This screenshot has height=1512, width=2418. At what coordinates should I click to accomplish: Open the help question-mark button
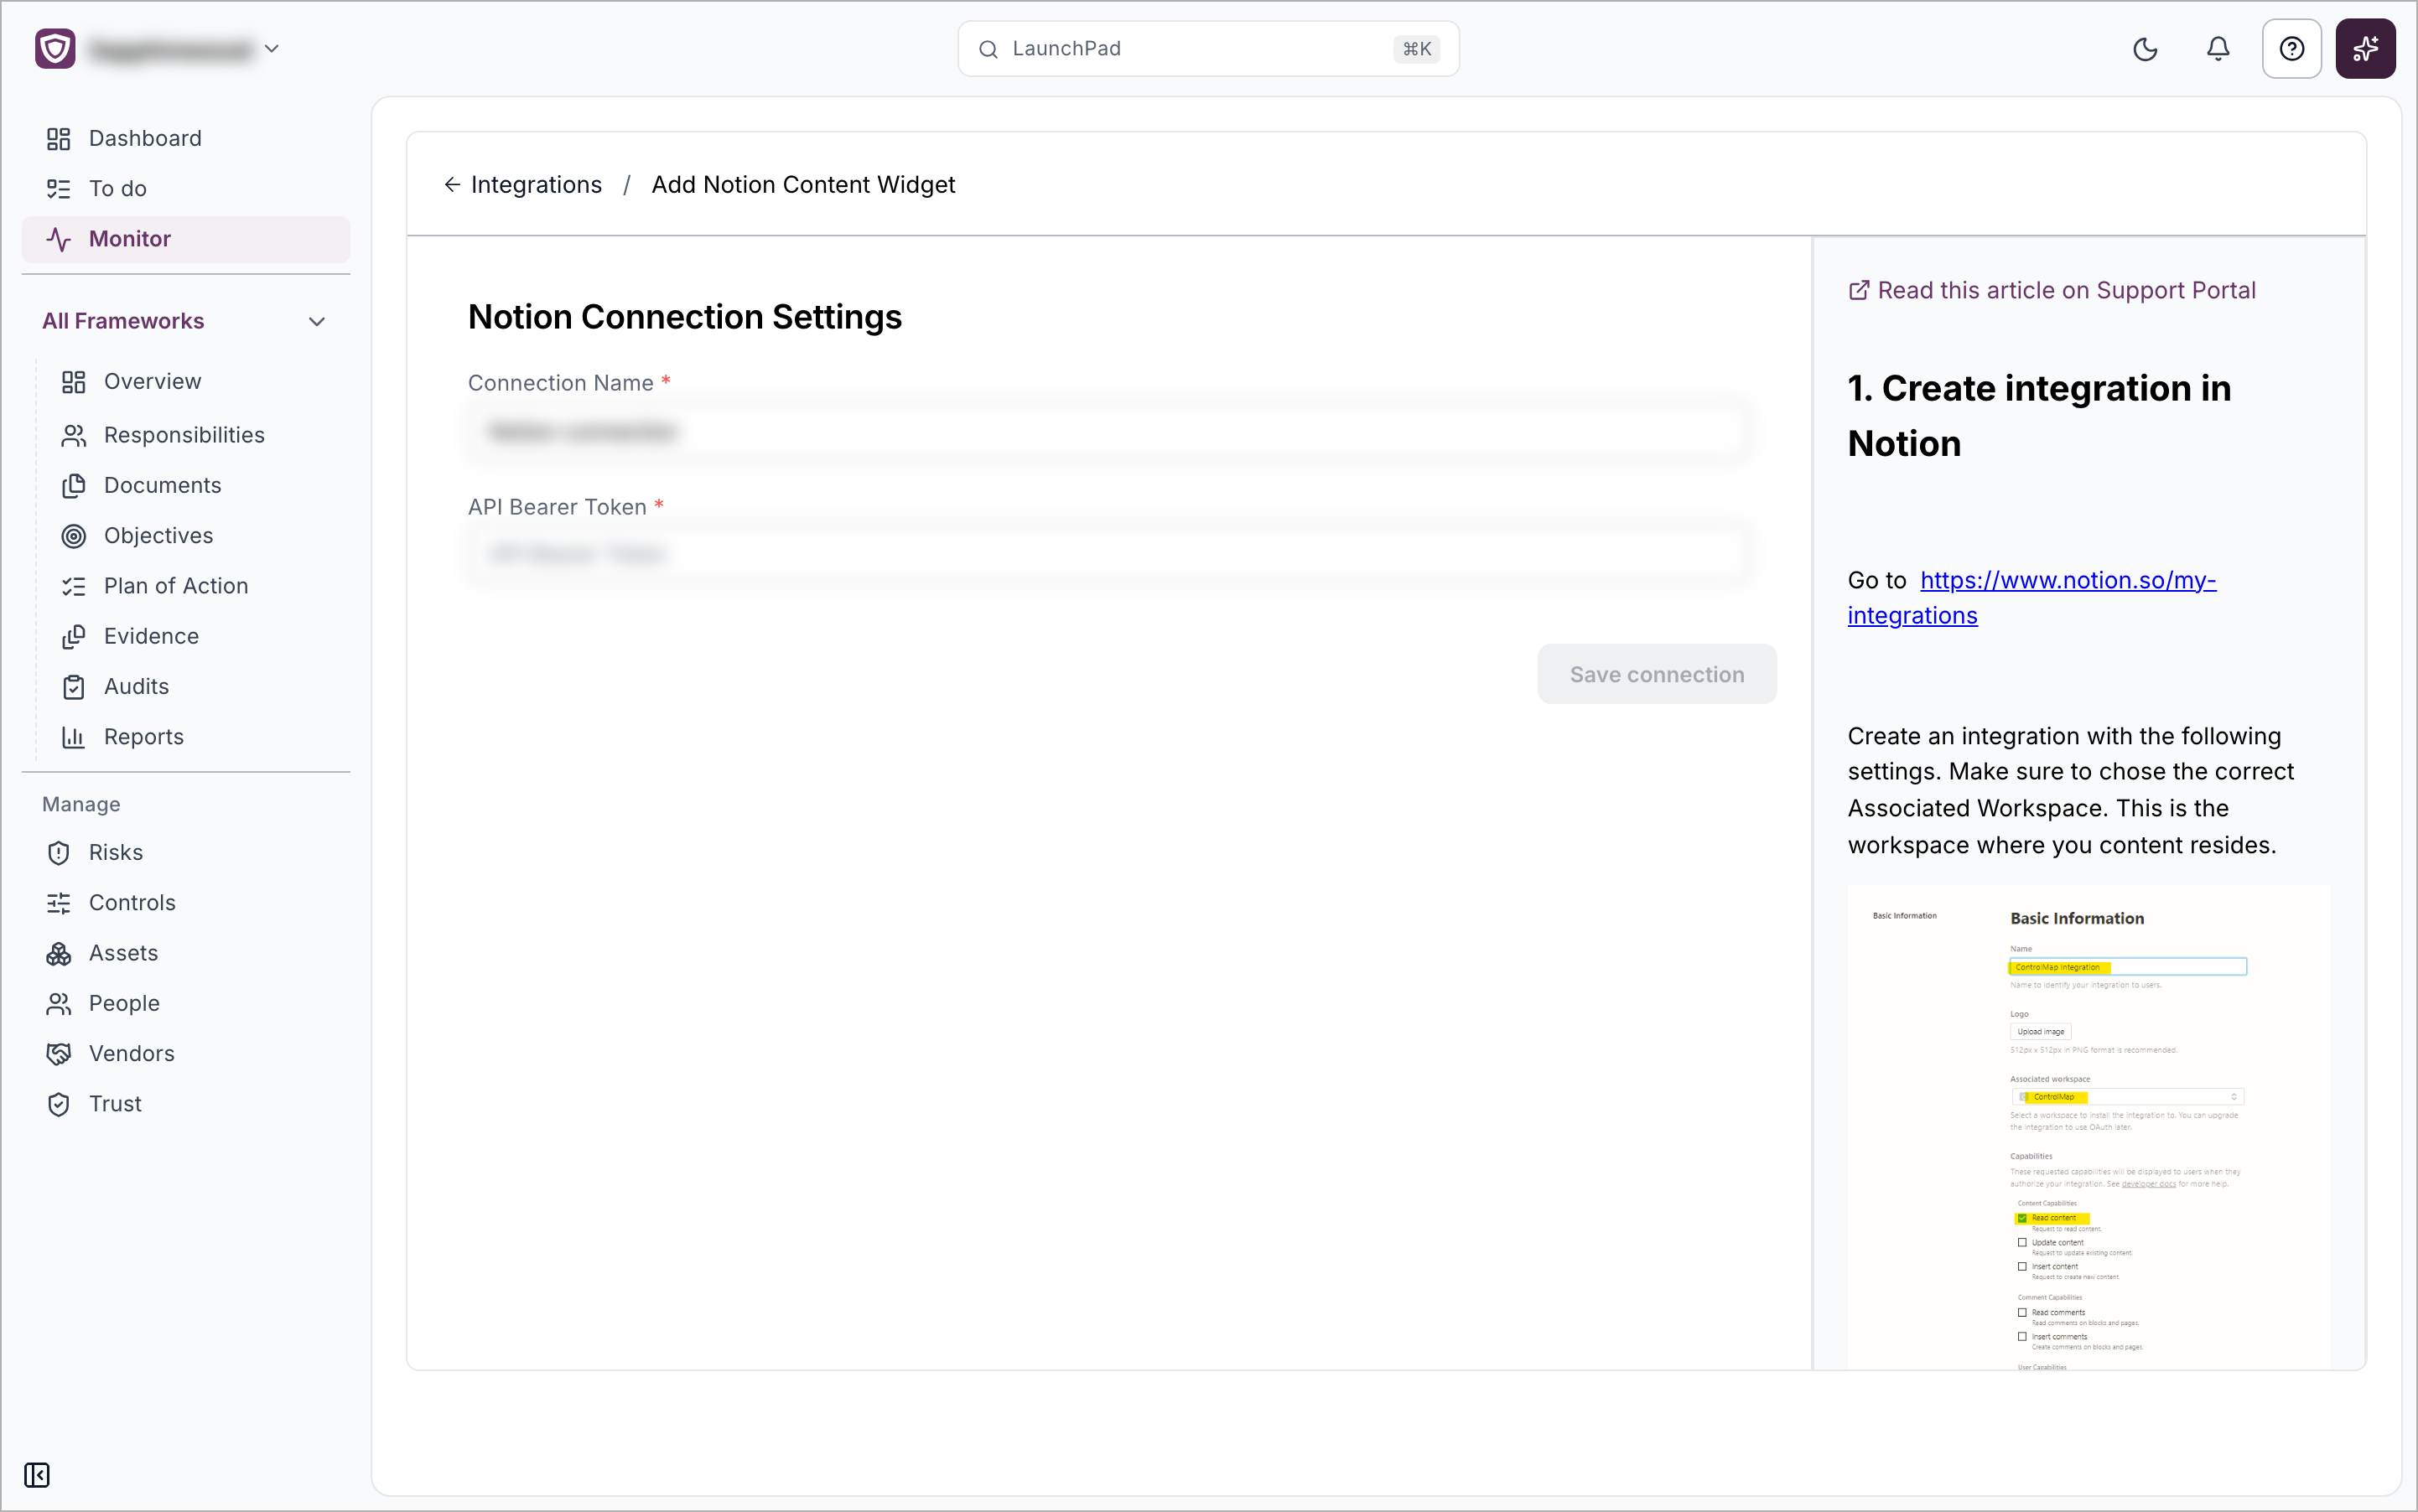(x=2291, y=49)
